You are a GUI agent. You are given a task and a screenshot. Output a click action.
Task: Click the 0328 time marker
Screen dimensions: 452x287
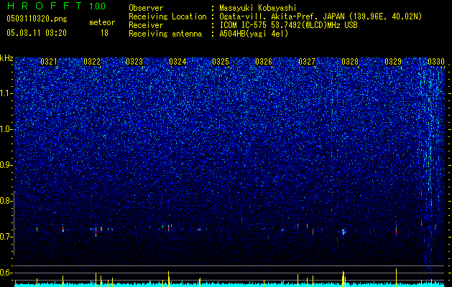tap(350, 61)
